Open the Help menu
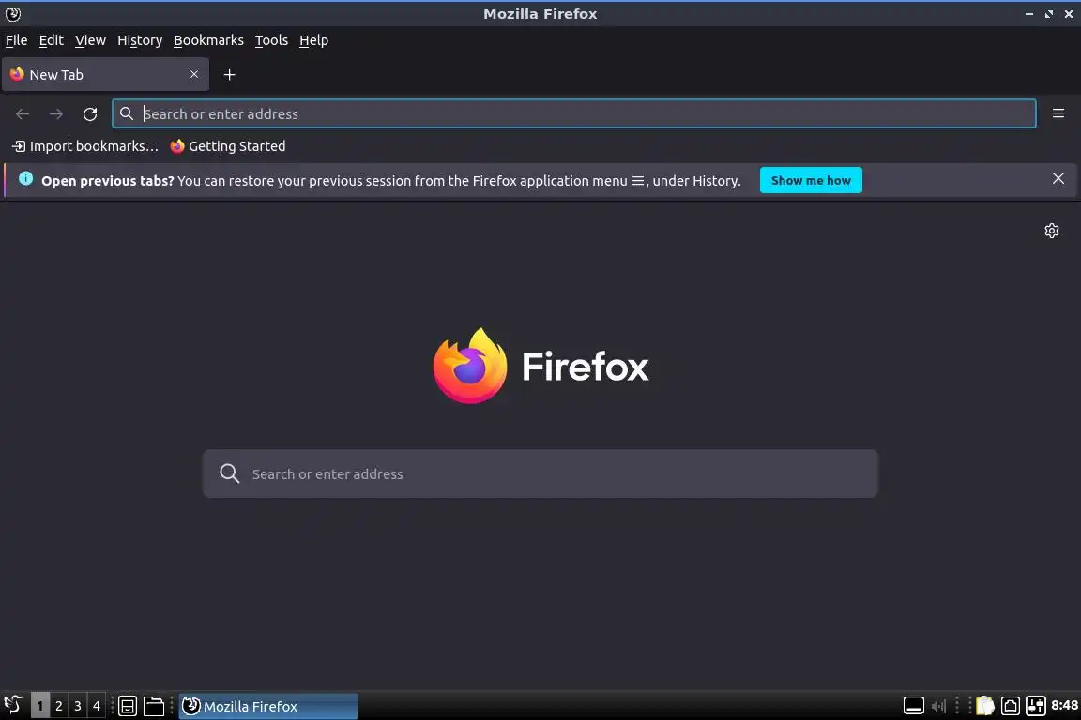 (313, 40)
